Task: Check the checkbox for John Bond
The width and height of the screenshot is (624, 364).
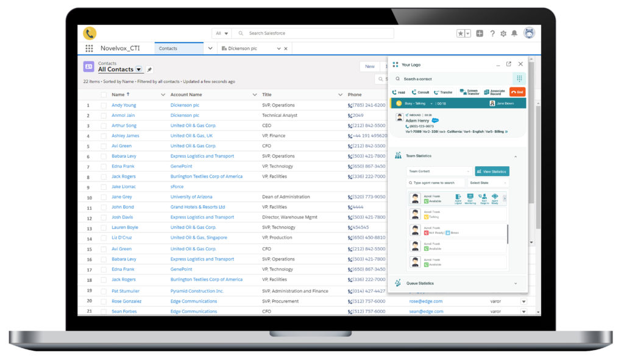Action: [x=104, y=208]
